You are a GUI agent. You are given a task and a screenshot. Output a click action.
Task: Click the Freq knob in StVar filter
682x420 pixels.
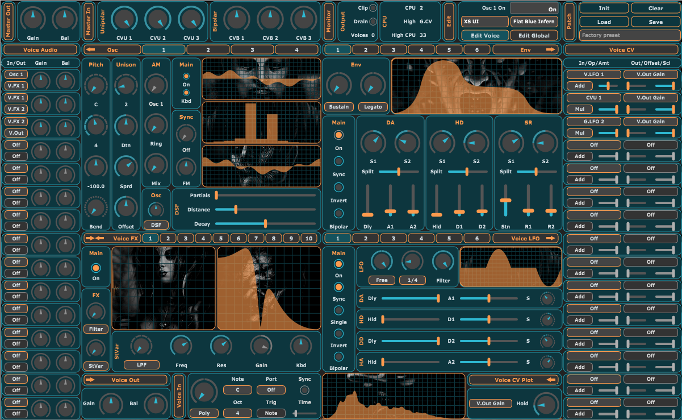click(x=181, y=345)
